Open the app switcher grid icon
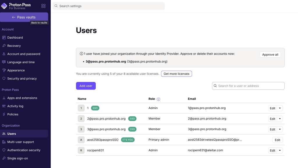Screen dimensions: 298x168 click(43, 6)
